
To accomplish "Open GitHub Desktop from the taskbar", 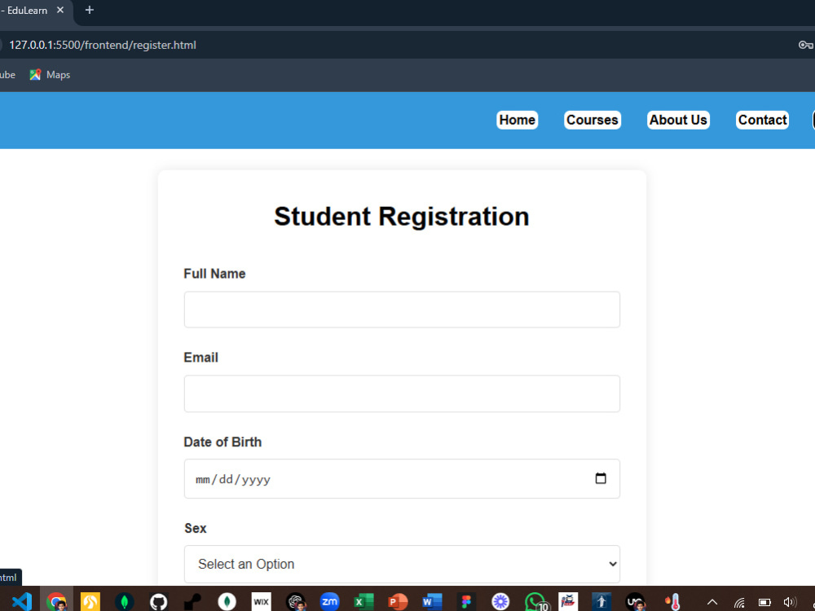I will click(x=159, y=602).
